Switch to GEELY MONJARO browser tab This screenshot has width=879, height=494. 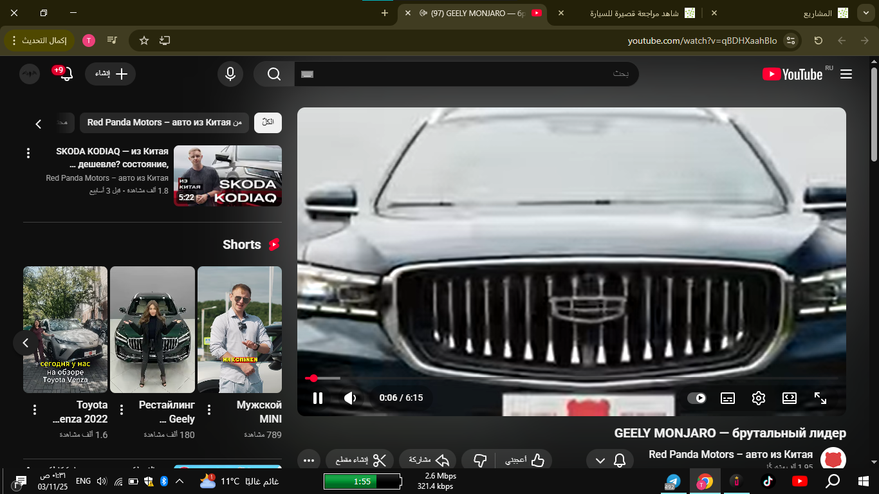[x=476, y=13]
